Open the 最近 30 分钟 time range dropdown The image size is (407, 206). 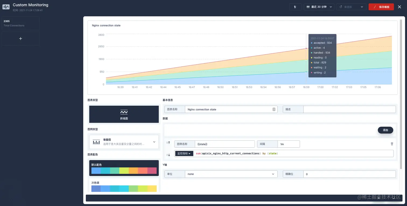(319, 7)
